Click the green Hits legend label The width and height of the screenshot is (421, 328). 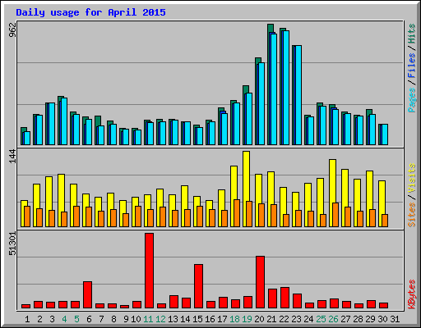[412, 34]
